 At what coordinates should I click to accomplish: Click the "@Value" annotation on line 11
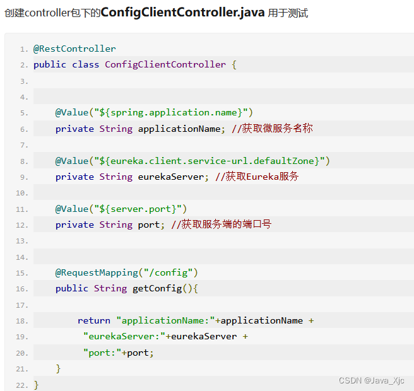pyautogui.click(x=72, y=209)
